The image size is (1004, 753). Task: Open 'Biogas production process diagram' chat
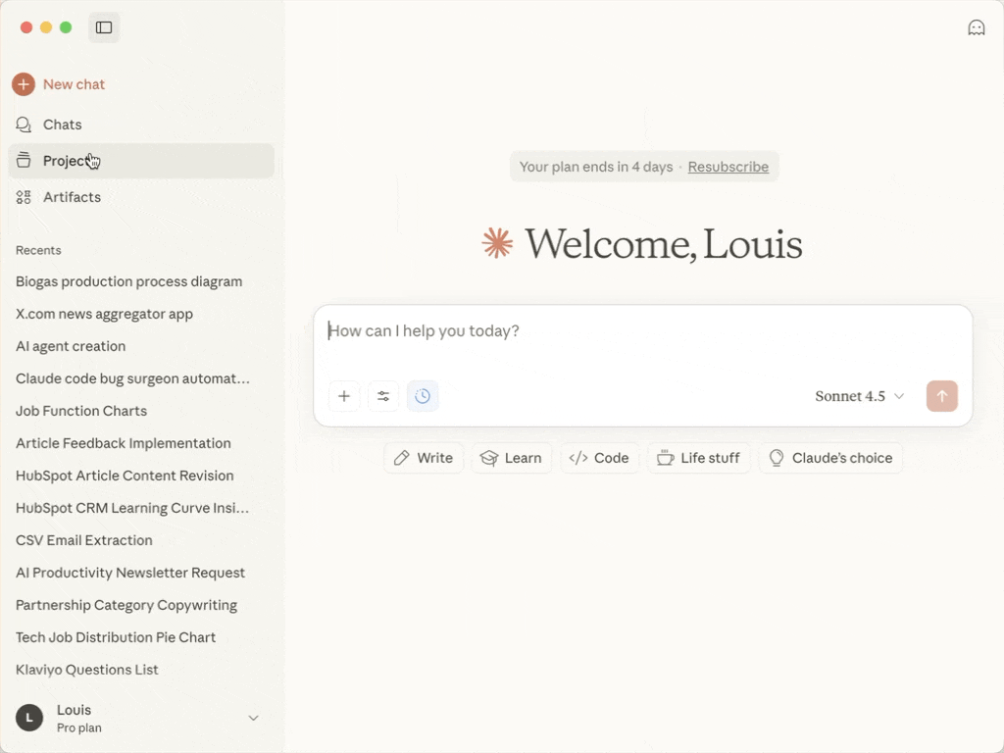[x=128, y=281]
